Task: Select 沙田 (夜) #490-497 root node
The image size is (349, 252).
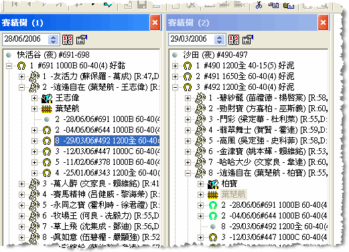Action: [x=215, y=55]
